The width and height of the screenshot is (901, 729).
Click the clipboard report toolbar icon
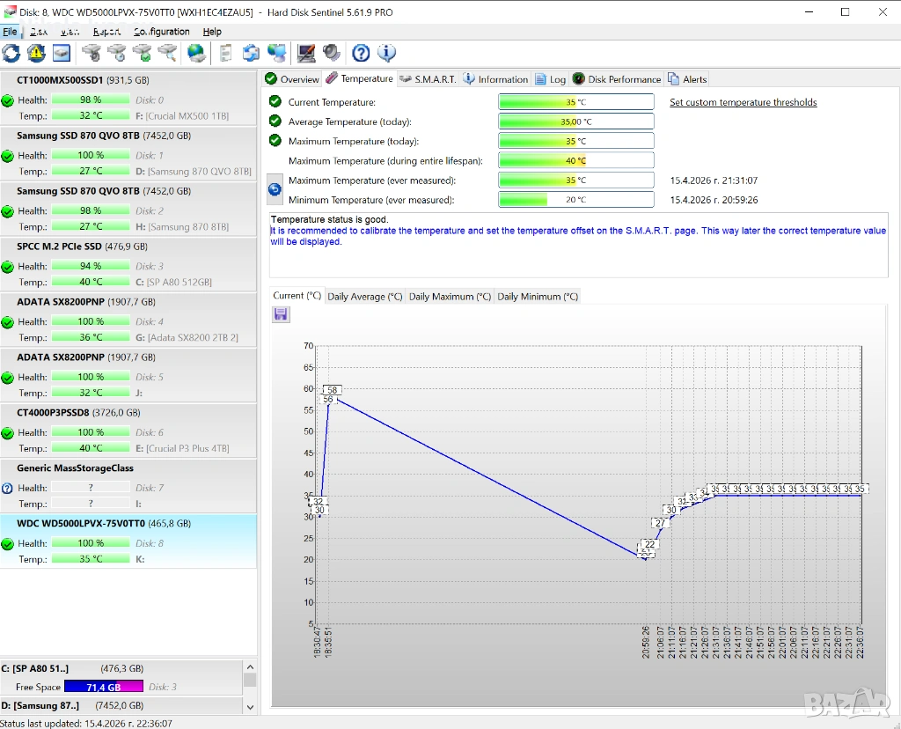(x=226, y=53)
